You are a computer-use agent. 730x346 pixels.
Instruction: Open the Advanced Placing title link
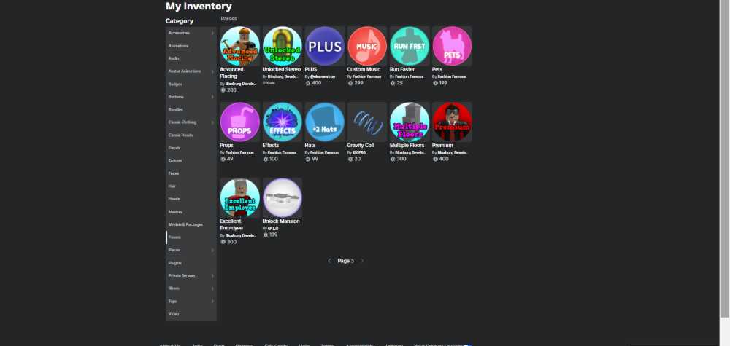click(232, 73)
